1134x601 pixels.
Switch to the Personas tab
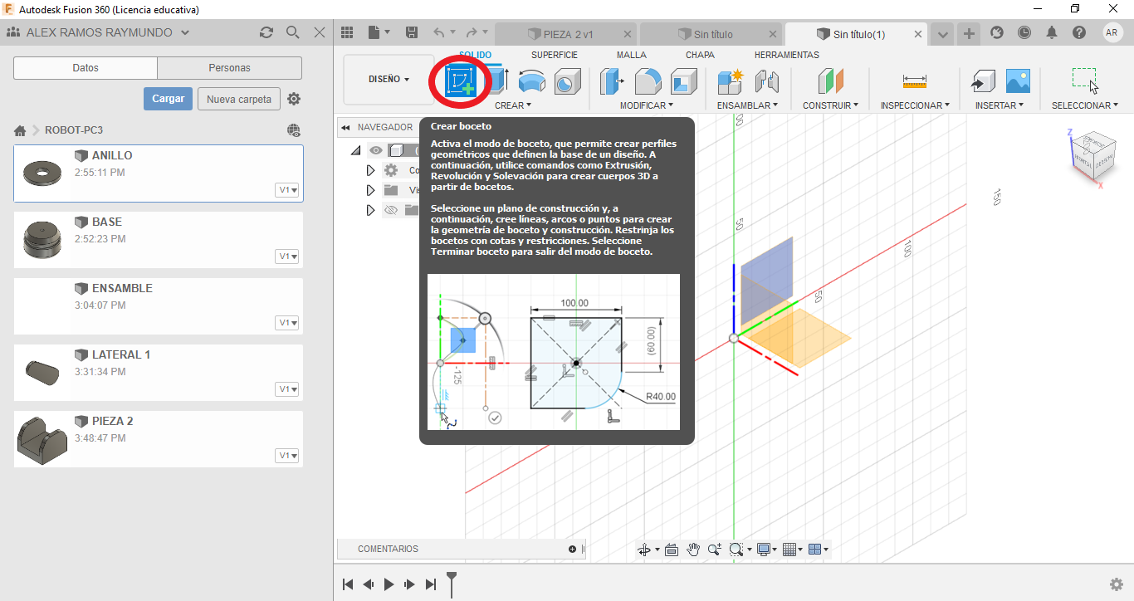click(x=229, y=68)
